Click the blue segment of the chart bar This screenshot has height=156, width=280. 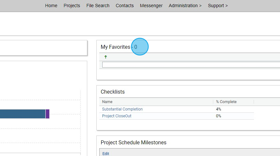click(23, 114)
